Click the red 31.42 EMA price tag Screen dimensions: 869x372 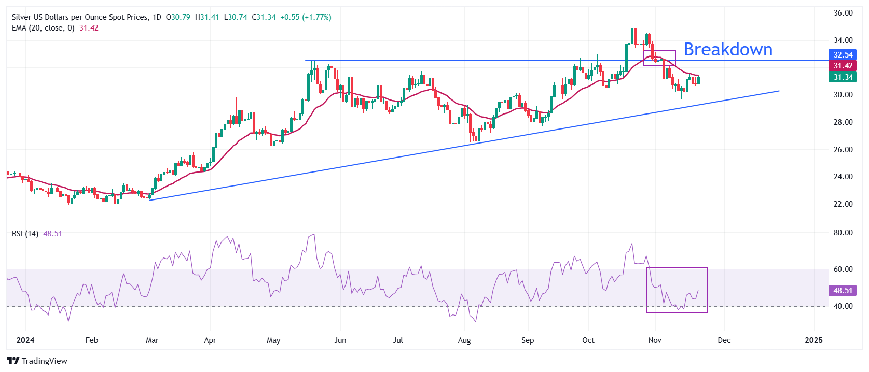(x=843, y=66)
